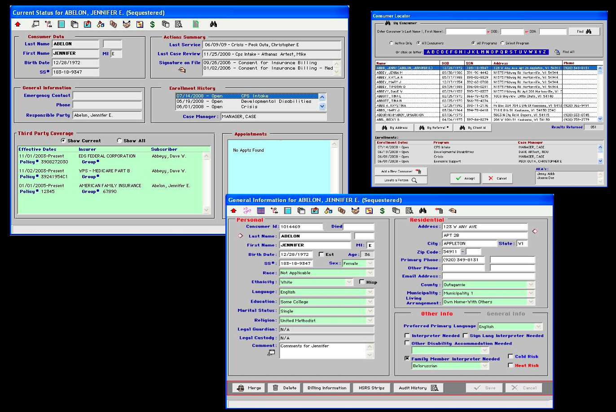Click blue lined notes icon in Current Status toolbar
Screen dimensions: 616x412
pos(62,24)
